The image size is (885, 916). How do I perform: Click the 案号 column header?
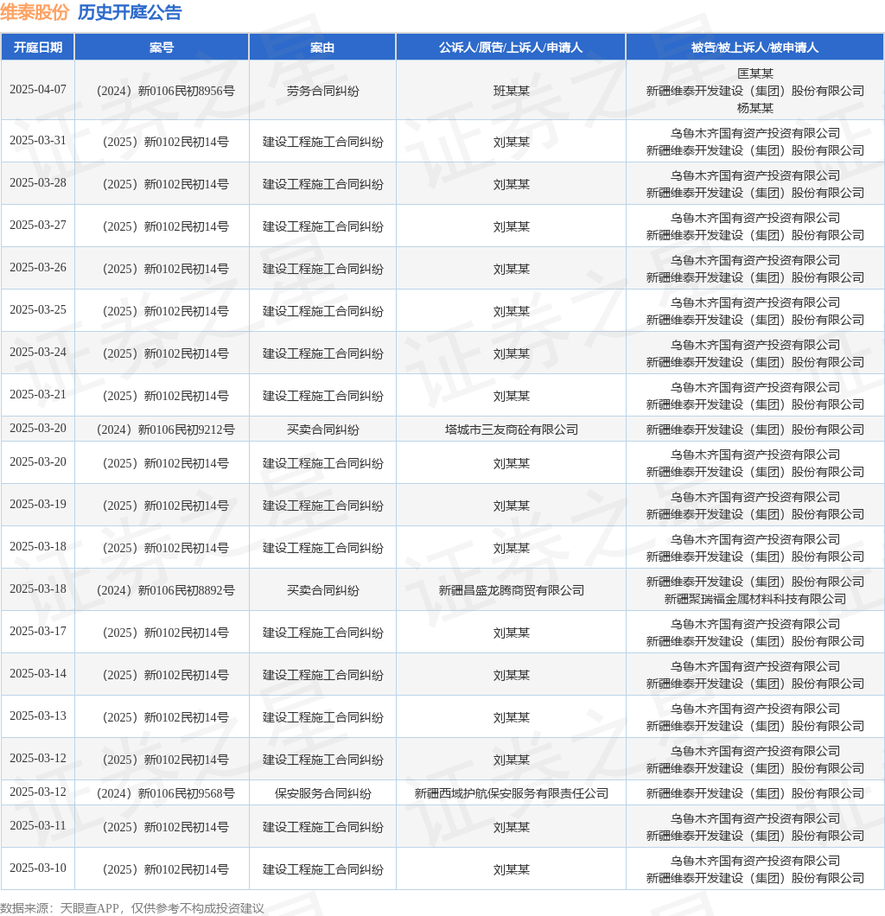coord(162,48)
